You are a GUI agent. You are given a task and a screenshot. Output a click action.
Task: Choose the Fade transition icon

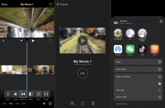point(46,94)
